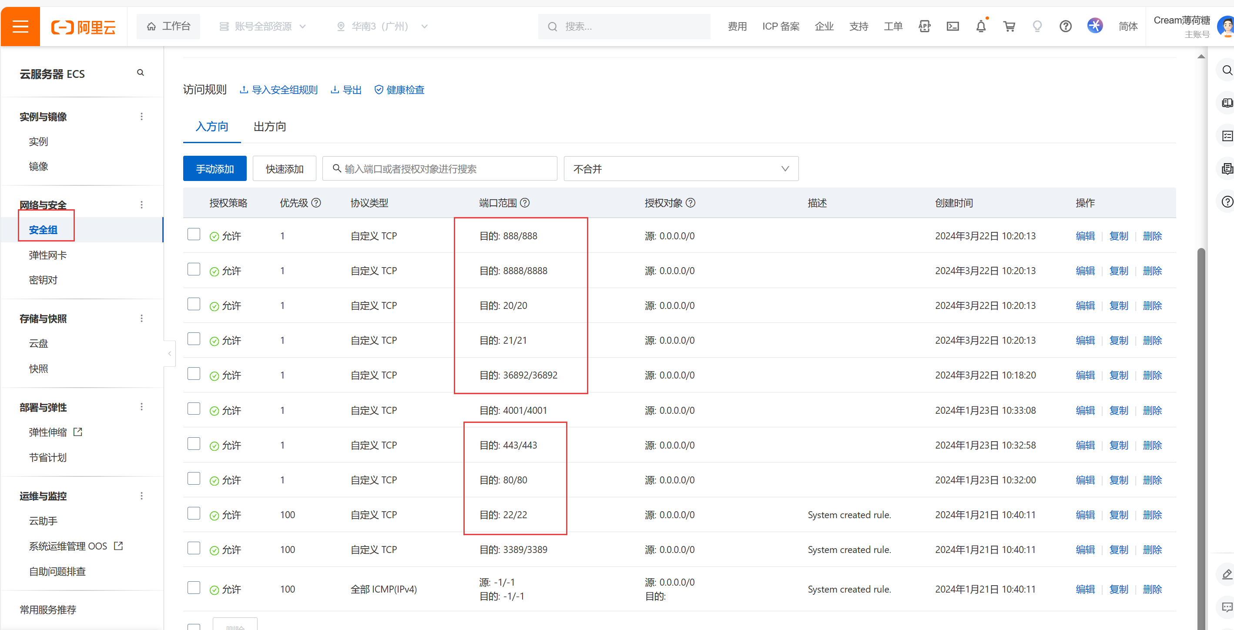This screenshot has height=630, width=1234.
Task: Open 网络与安全 section more options dots
Action: pyautogui.click(x=141, y=204)
